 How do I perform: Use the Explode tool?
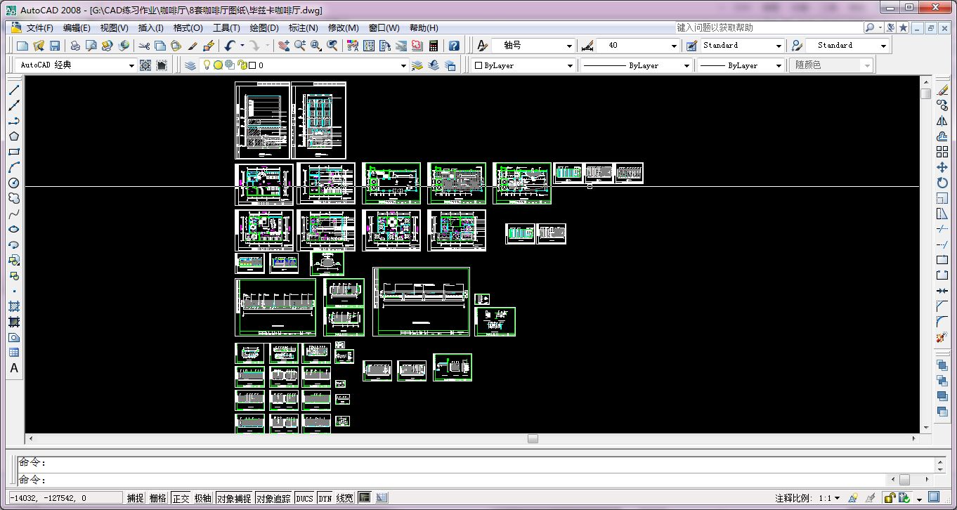pos(942,337)
